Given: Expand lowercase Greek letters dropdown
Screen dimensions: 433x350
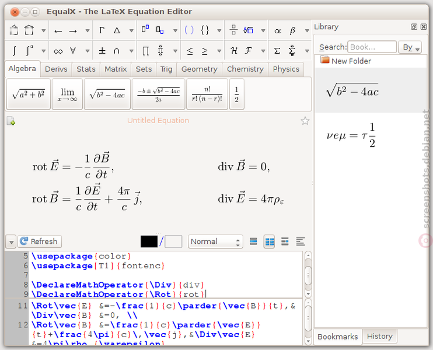Looking at the screenshot, I should click(x=307, y=31).
